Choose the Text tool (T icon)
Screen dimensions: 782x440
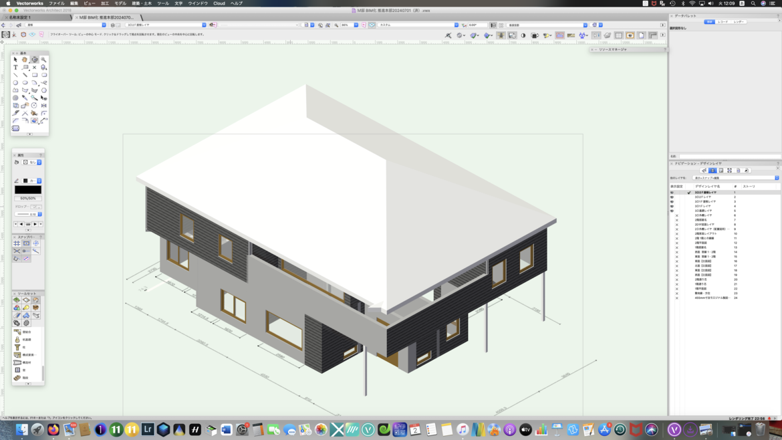(x=15, y=68)
